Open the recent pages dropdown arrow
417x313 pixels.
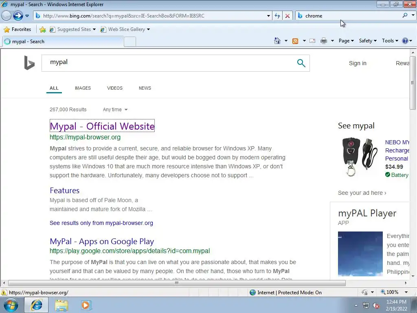[27, 16]
